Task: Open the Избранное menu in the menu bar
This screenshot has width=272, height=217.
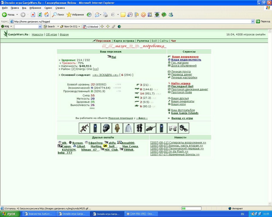Action: click(35, 8)
